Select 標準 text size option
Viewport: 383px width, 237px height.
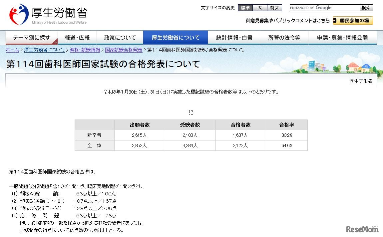pyautogui.click(x=245, y=8)
